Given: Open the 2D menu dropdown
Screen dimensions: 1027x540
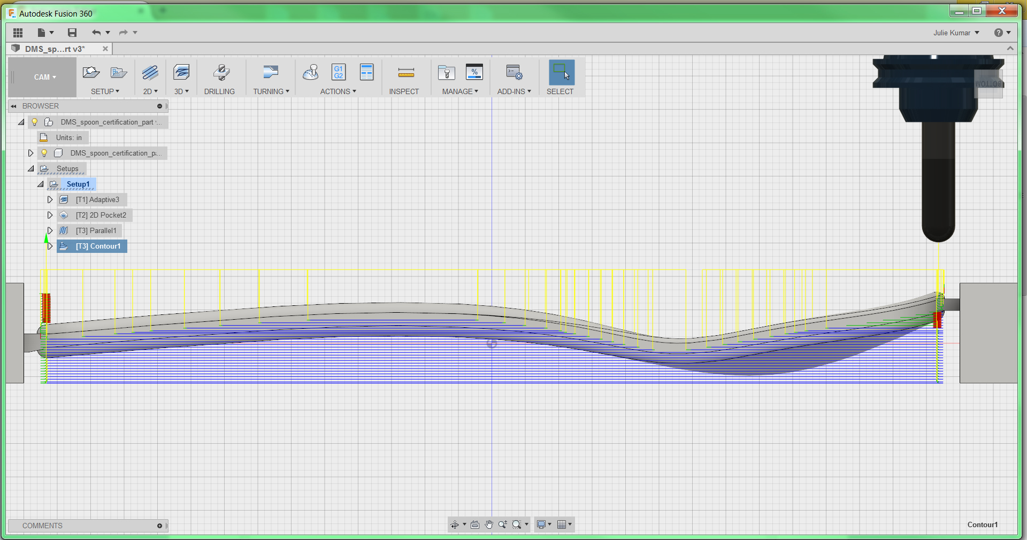Looking at the screenshot, I should tap(150, 91).
